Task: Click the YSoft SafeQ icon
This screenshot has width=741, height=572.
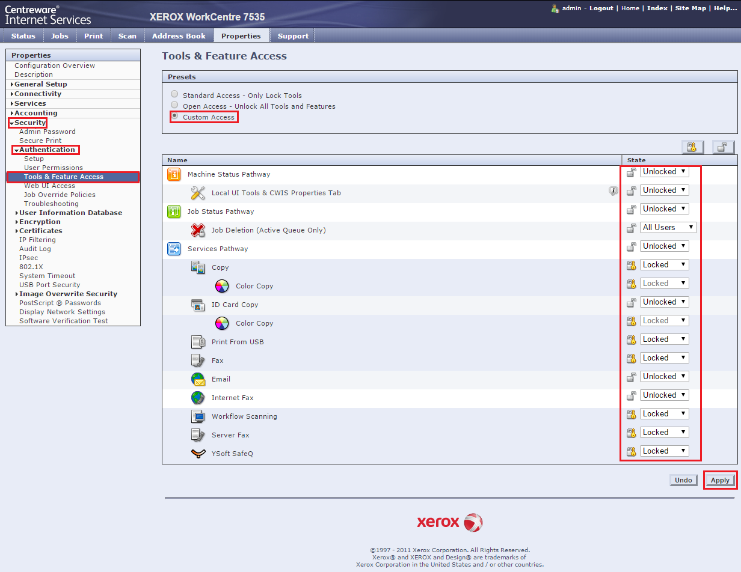Action: pos(198,454)
